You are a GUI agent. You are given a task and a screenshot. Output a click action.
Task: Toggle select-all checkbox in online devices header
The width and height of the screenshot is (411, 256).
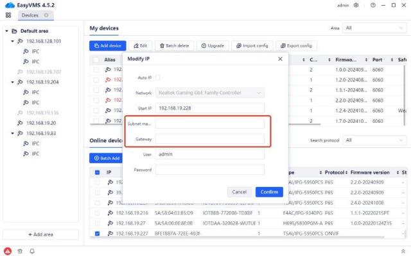(x=97, y=172)
